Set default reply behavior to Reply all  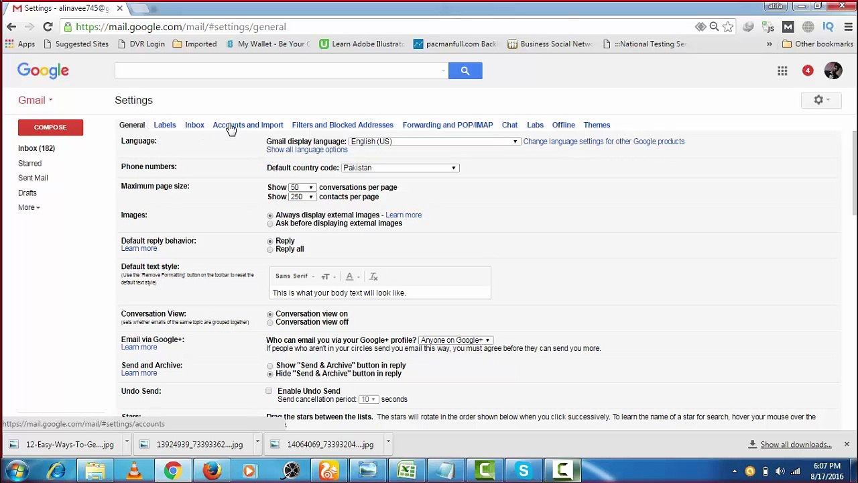pos(270,250)
